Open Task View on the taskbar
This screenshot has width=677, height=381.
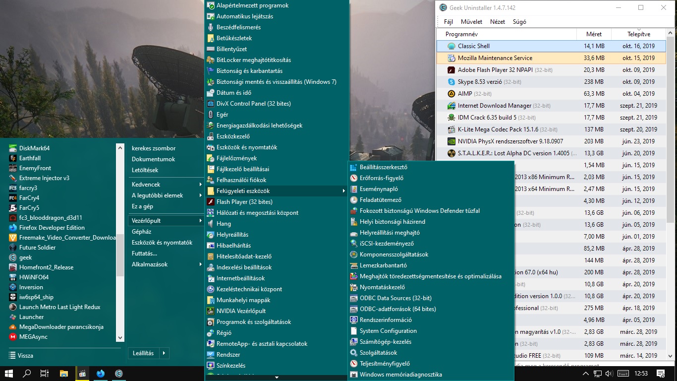point(45,374)
